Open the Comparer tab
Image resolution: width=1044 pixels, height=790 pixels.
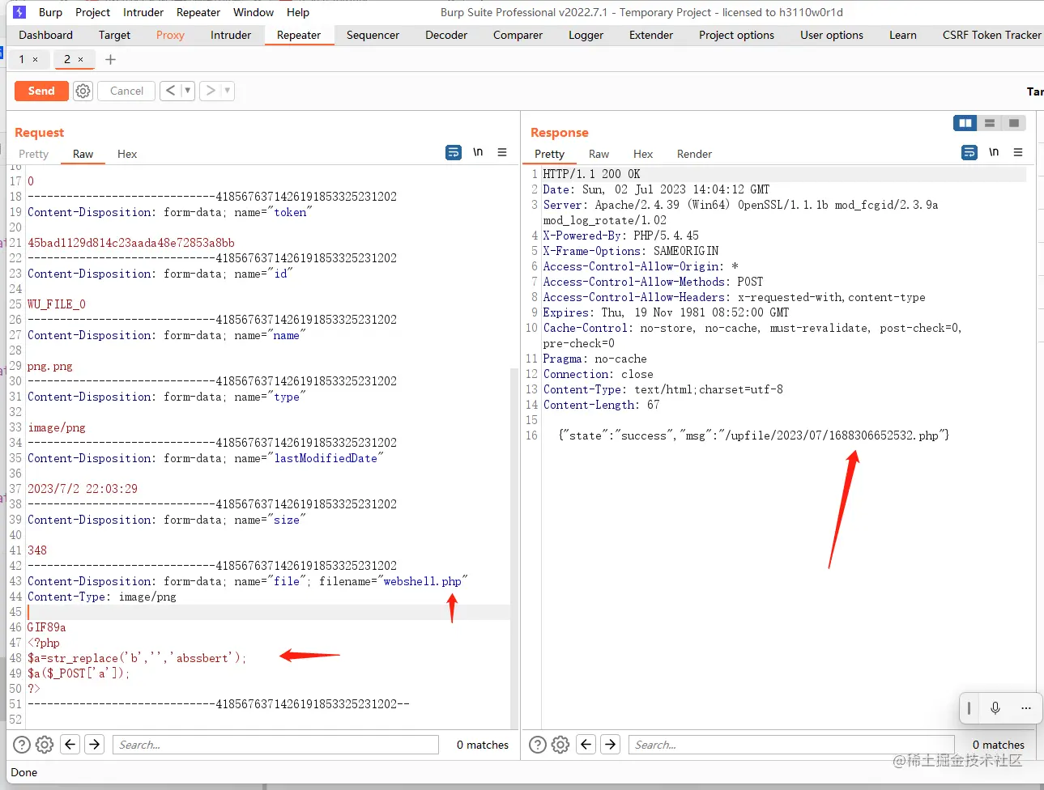[x=518, y=35]
